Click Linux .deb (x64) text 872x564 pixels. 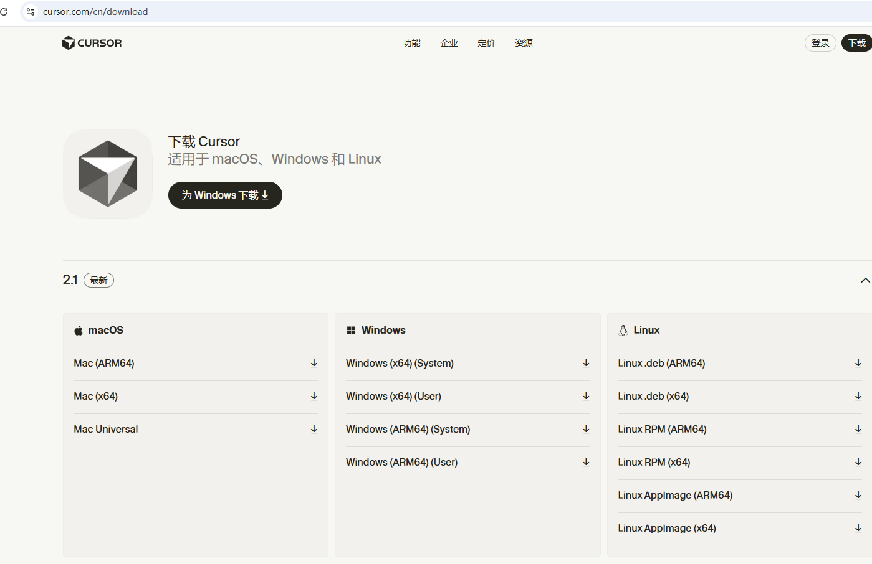click(653, 396)
